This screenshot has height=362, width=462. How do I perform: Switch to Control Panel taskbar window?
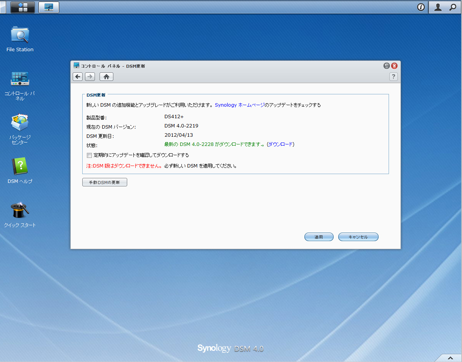(49, 7)
